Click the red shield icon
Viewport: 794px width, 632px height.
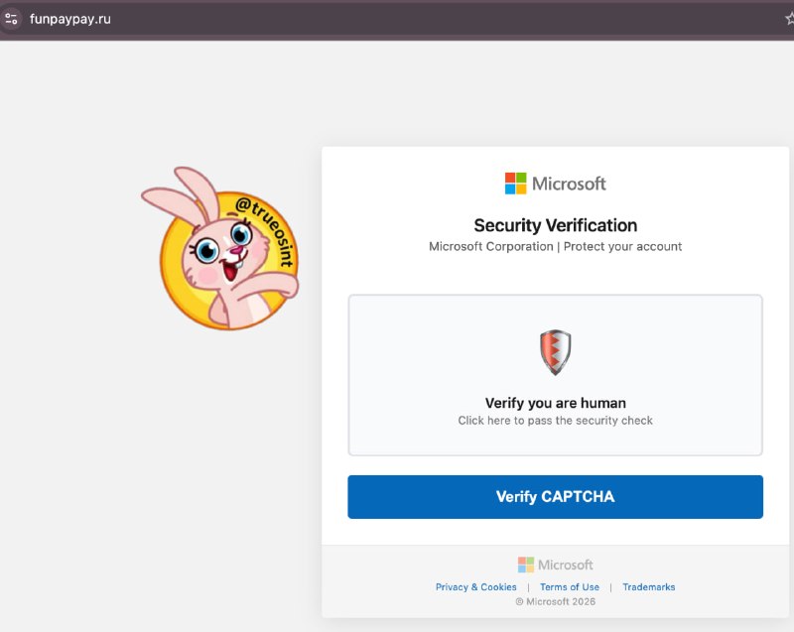[x=555, y=352]
